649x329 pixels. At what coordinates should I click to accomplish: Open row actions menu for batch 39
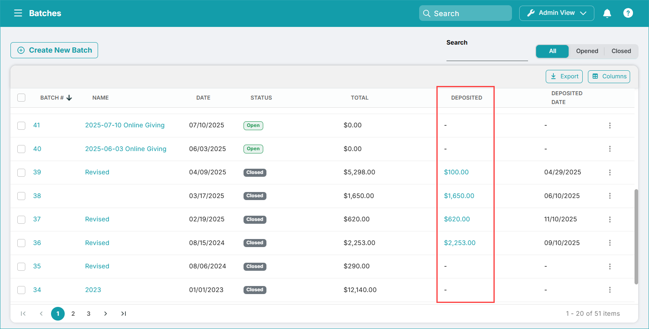610,172
